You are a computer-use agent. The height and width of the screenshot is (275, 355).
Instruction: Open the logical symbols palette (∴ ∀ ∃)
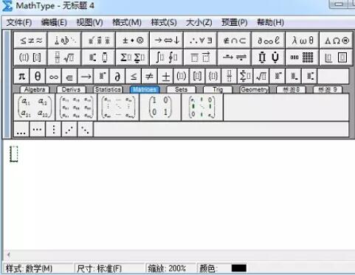201,41
